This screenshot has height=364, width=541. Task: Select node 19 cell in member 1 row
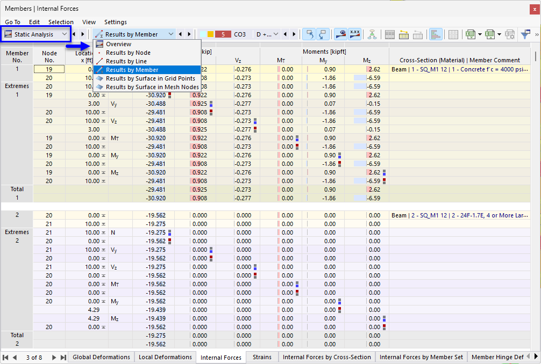(49, 69)
